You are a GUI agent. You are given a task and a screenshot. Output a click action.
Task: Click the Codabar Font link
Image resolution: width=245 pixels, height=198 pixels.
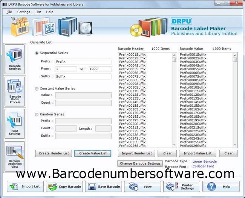click(203, 166)
